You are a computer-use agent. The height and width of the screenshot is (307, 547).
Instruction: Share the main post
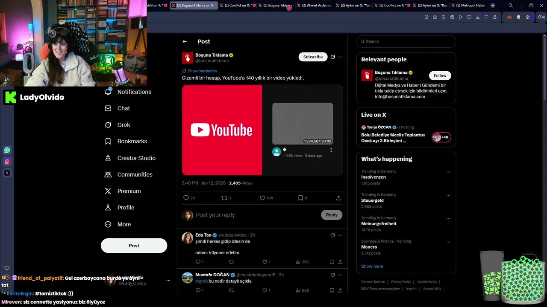339,198
